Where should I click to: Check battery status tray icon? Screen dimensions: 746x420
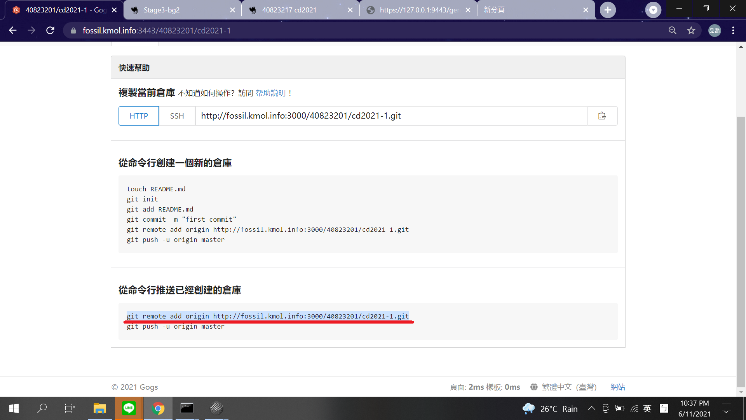point(620,408)
